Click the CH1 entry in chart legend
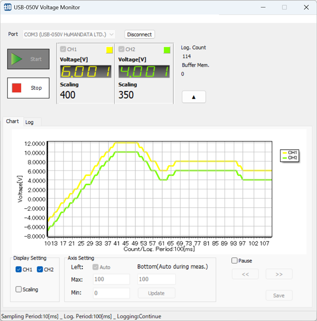Screen dimensions: 317x321 click(x=290, y=153)
